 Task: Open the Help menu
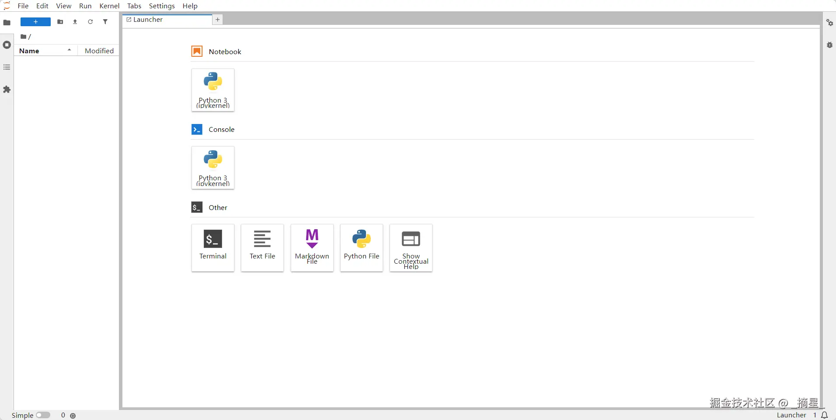pos(190,6)
